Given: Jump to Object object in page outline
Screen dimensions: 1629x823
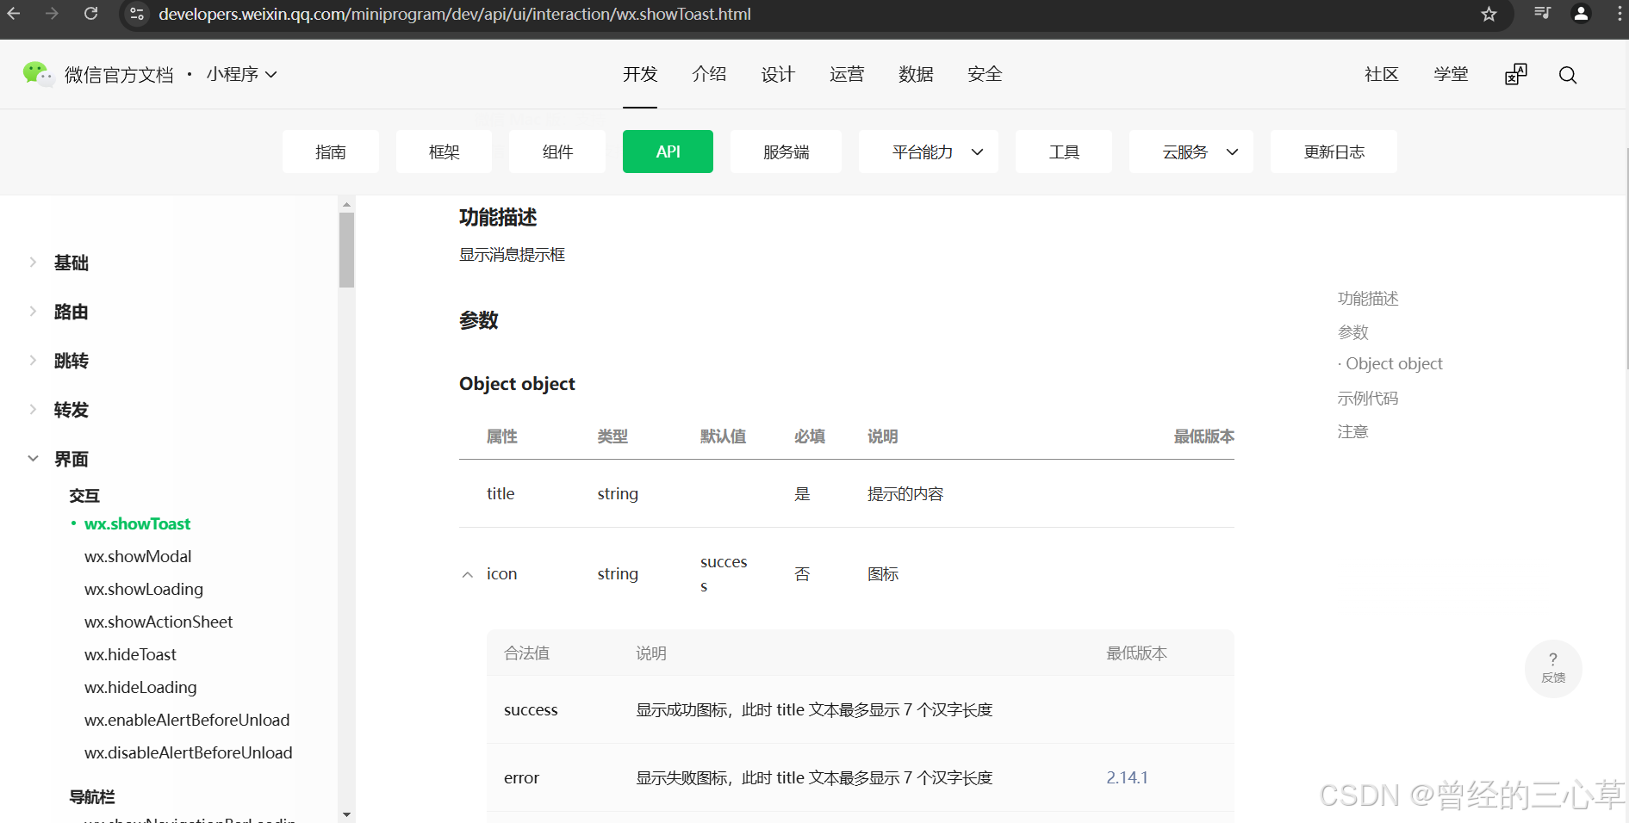Looking at the screenshot, I should click(x=1394, y=363).
